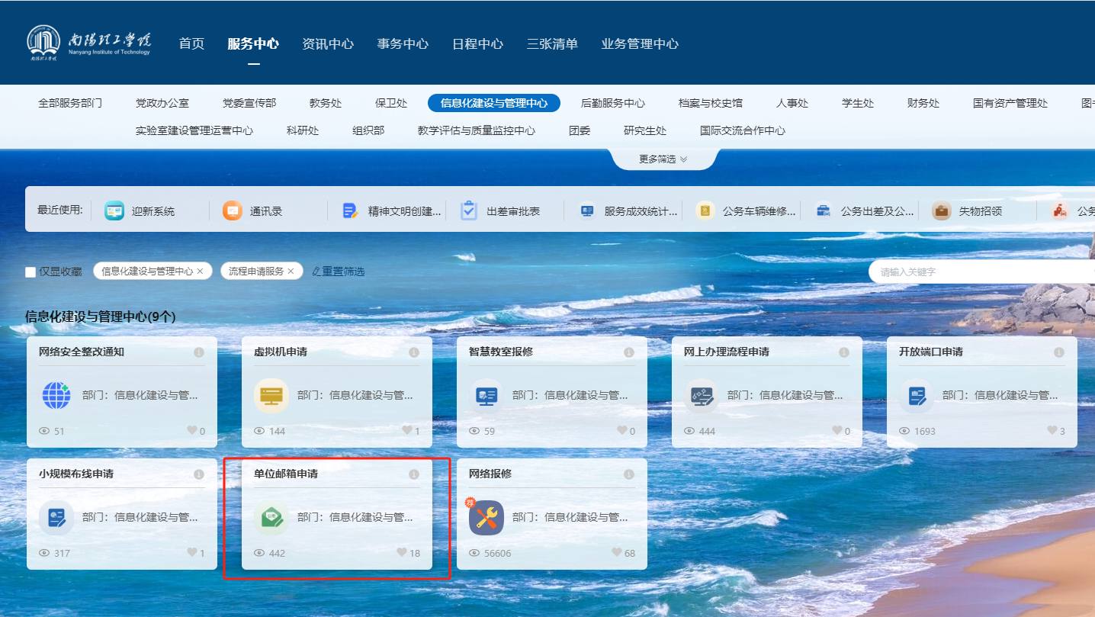The width and height of the screenshot is (1095, 617).
Task: Remove the 流程申请服务 filter tag
Action: tap(291, 272)
